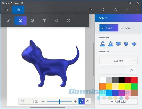
Task: Choose the lime green swatch
Action: pos(128,87)
